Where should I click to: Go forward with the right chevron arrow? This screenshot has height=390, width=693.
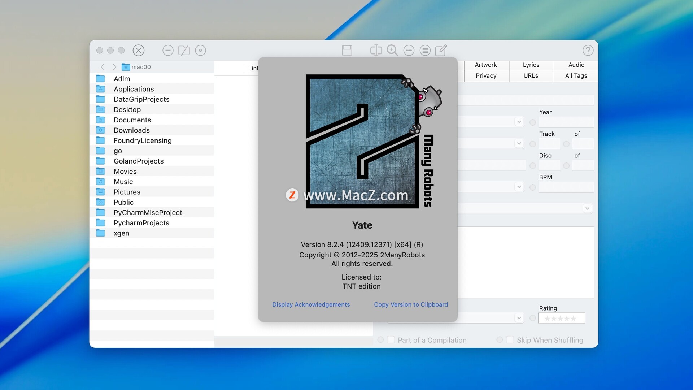click(114, 67)
